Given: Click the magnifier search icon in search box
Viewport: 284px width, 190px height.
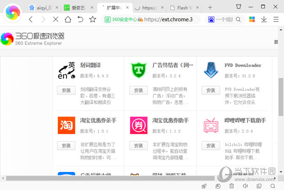Looking at the screenshot, I should (239, 20).
